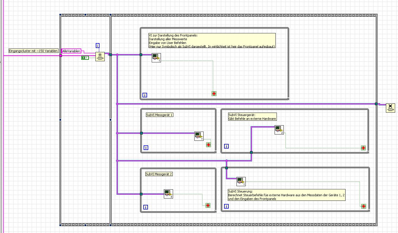398x233 pixels.
Task: Select stop terminal in Steuergerät loop
Action: pos(363,148)
